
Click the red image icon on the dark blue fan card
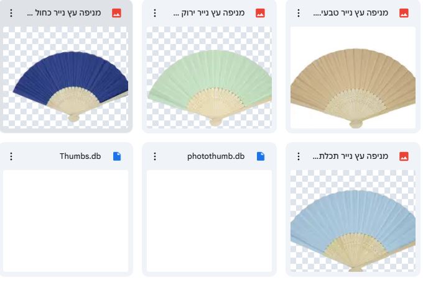pos(117,13)
